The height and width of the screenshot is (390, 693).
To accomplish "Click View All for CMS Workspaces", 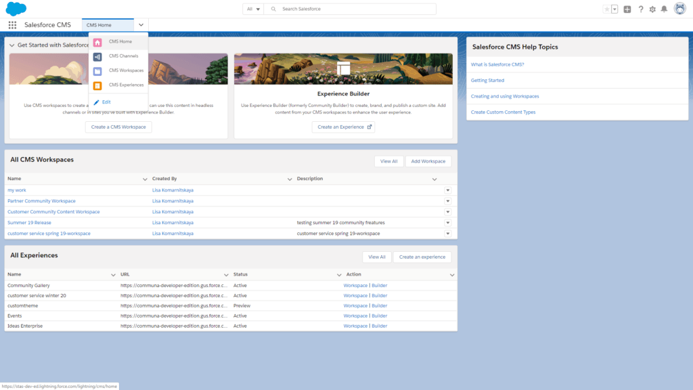I will pos(389,161).
